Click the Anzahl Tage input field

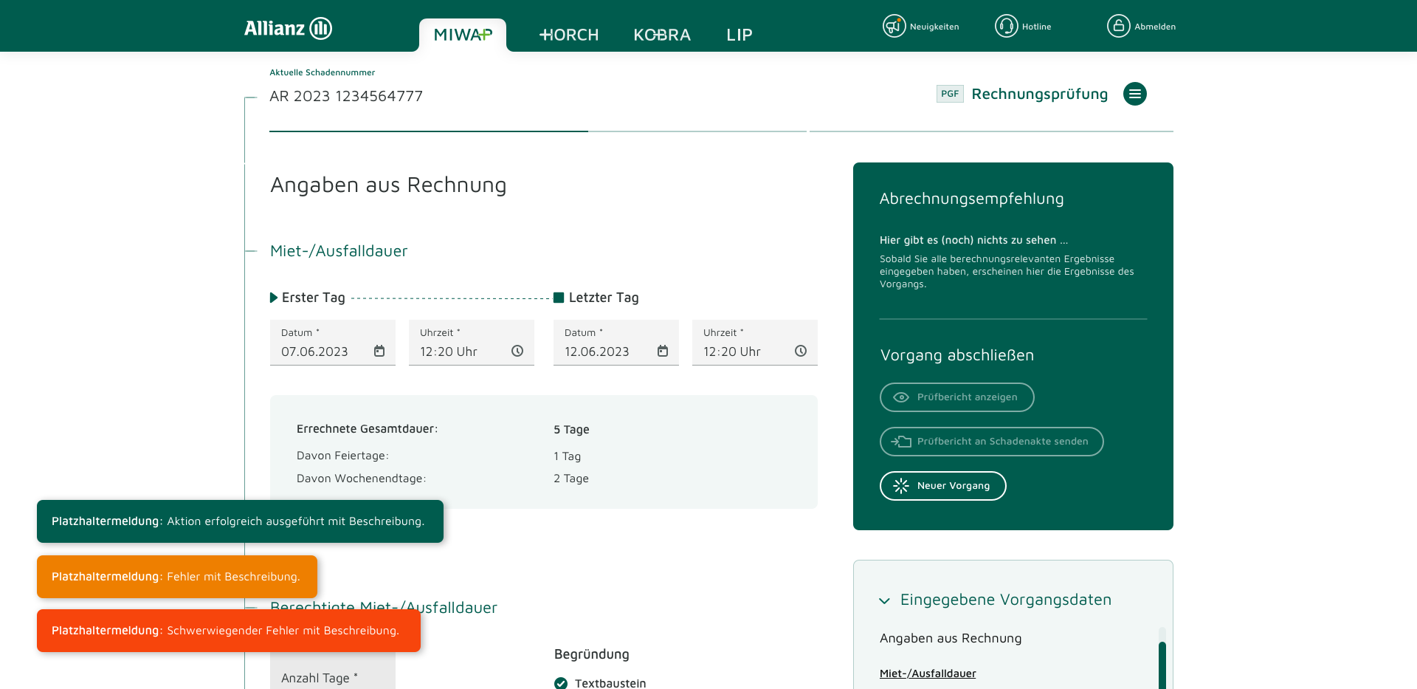click(332, 678)
